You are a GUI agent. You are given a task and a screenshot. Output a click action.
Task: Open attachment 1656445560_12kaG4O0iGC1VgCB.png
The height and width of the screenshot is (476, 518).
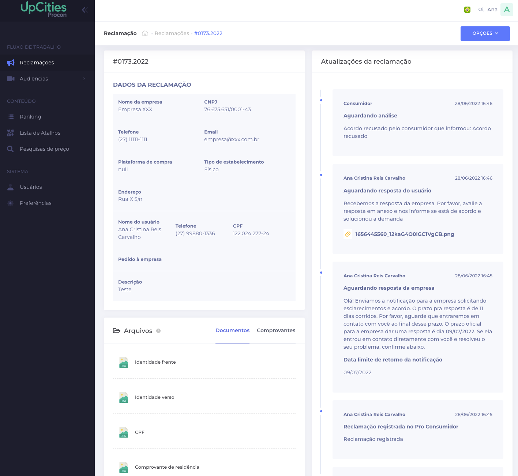405,234
